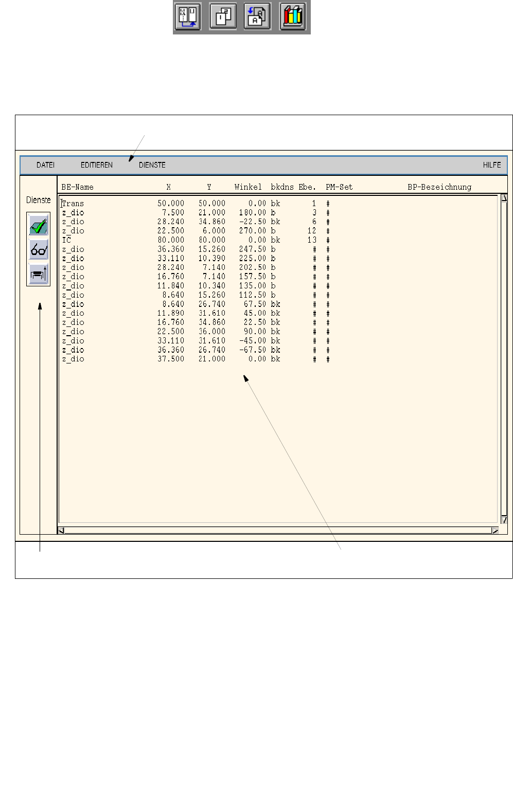This screenshot has height=802, width=513.
Task: Click the angle value -22.50
Action: tap(253, 222)
